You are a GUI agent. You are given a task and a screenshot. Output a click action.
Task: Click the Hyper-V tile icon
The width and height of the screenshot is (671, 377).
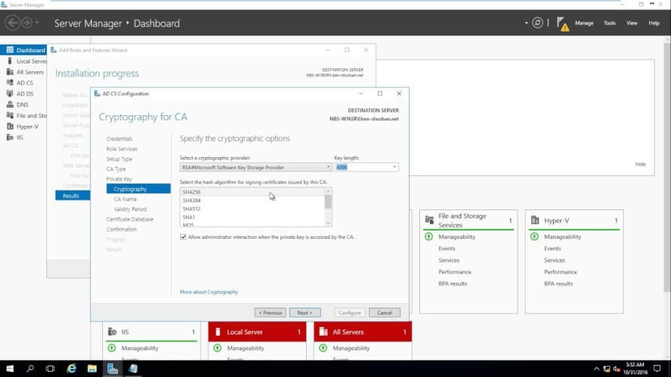coord(535,220)
